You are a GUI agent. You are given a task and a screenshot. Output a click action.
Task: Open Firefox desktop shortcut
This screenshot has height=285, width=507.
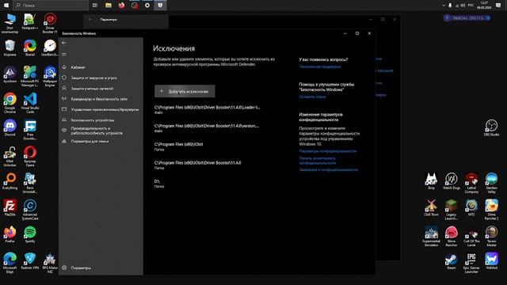click(x=10, y=234)
